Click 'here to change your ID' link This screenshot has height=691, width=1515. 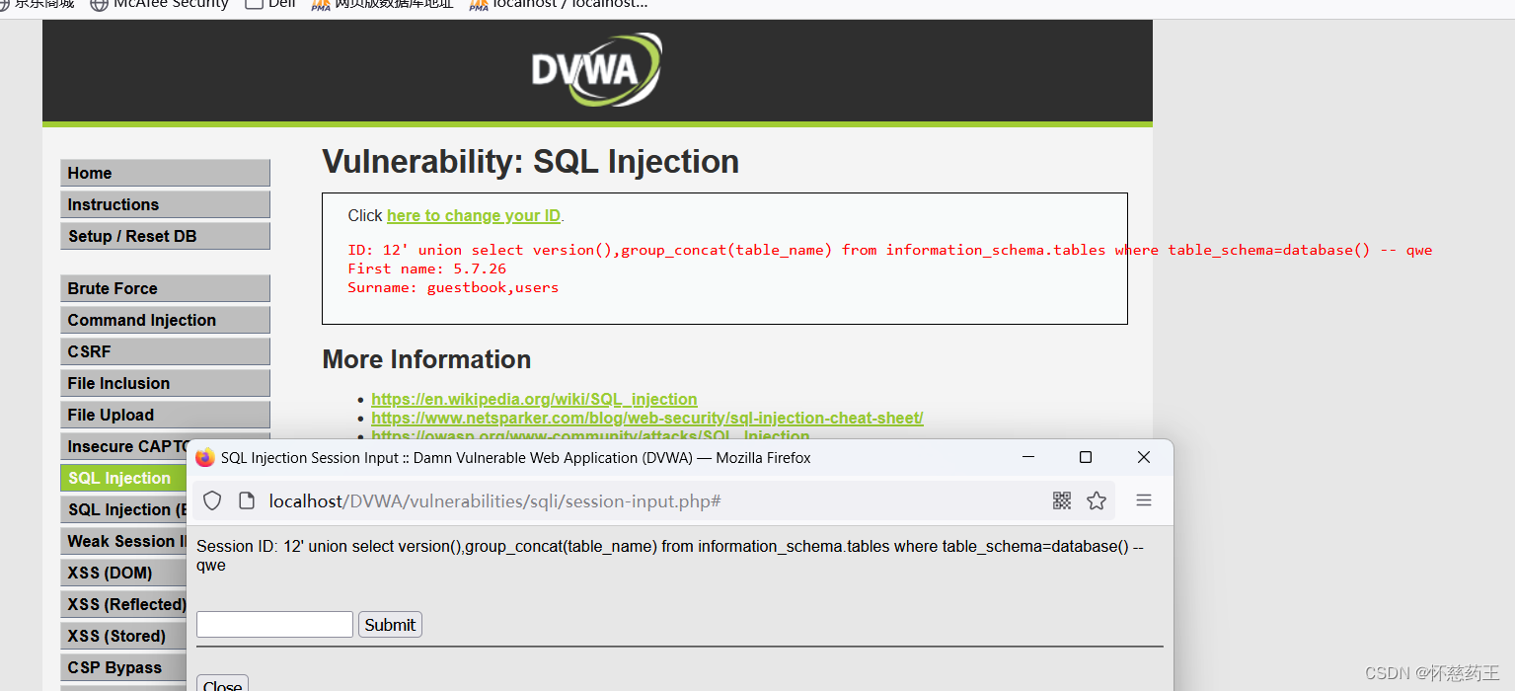474,216
